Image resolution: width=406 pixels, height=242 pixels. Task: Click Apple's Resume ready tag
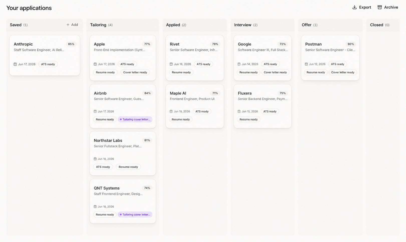(105, 72)
